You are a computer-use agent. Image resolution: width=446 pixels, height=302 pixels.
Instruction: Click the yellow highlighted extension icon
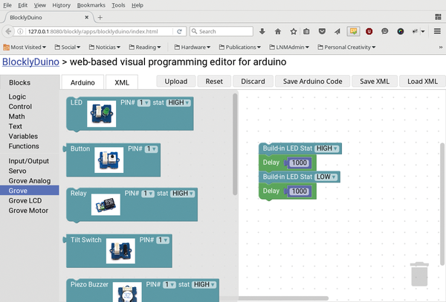[354, 31]
